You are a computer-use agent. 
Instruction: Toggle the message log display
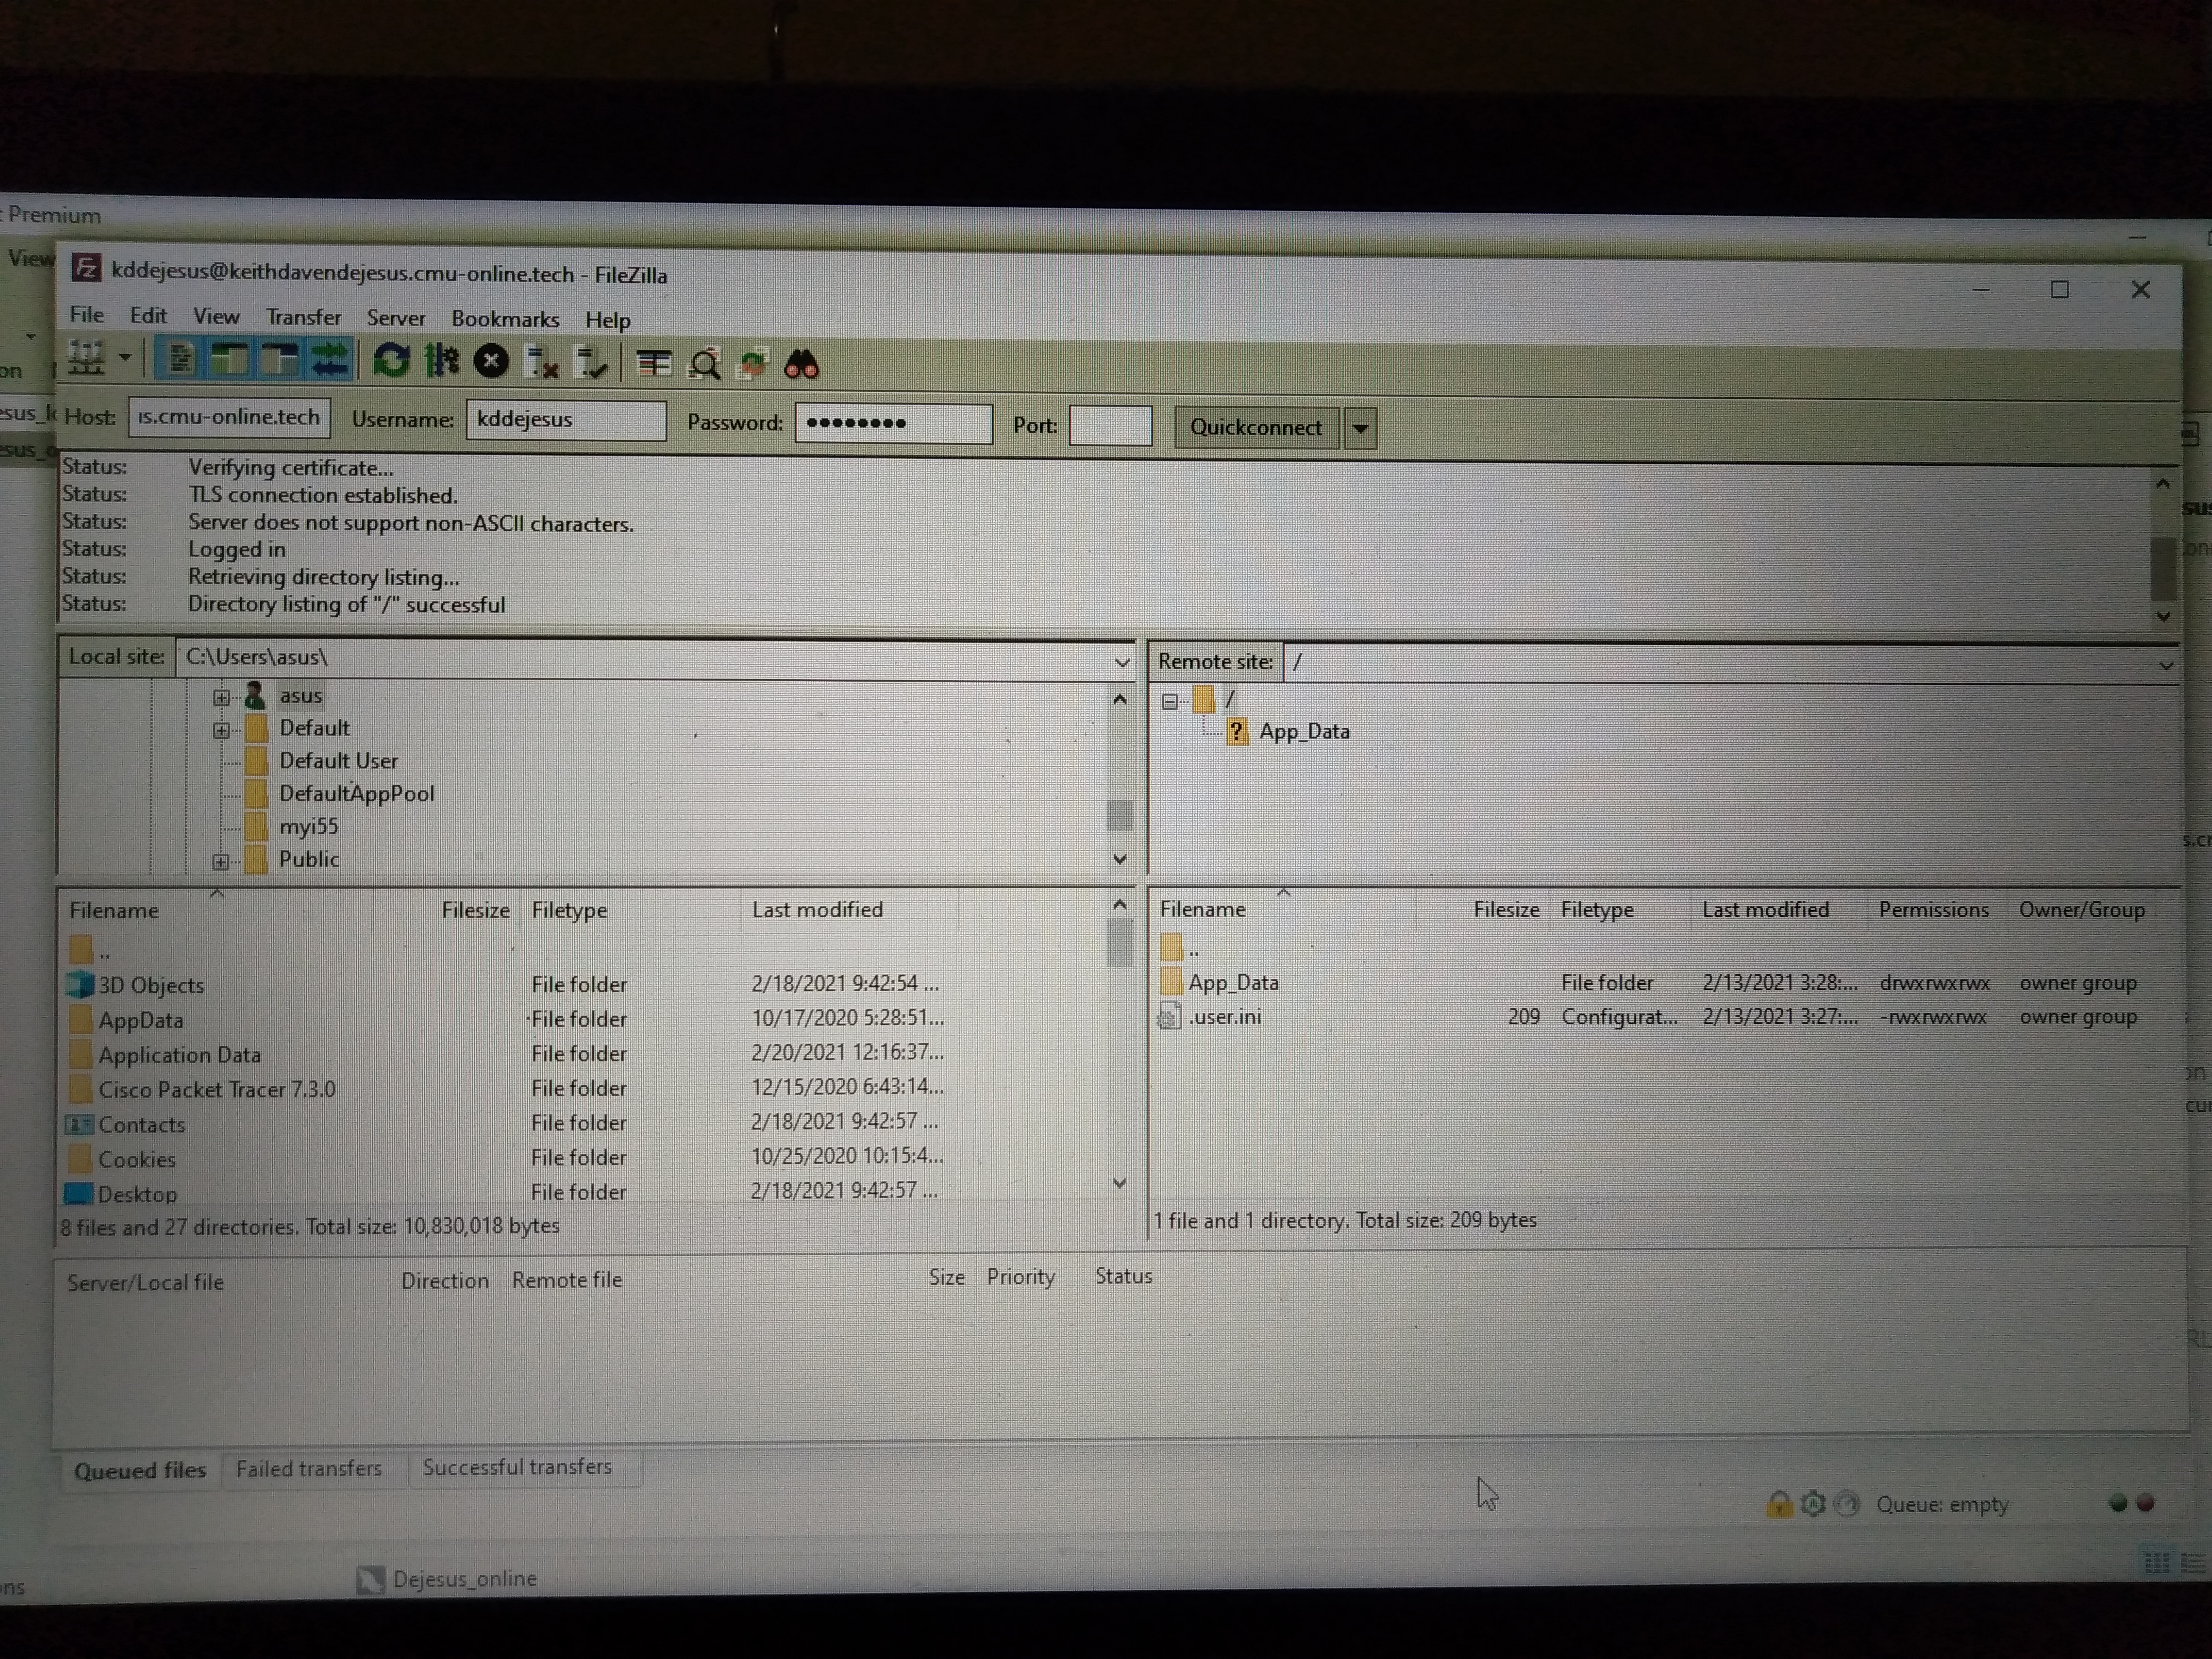[180, 359]
